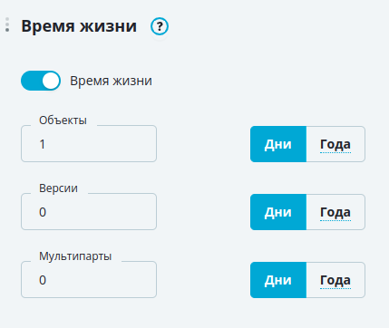Select Дни for the Версии lifetime
This screenshot has height=328, width=389.
coord(278,212)
